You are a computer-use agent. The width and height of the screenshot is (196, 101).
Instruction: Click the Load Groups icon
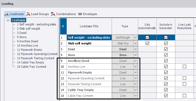[28, 14]
